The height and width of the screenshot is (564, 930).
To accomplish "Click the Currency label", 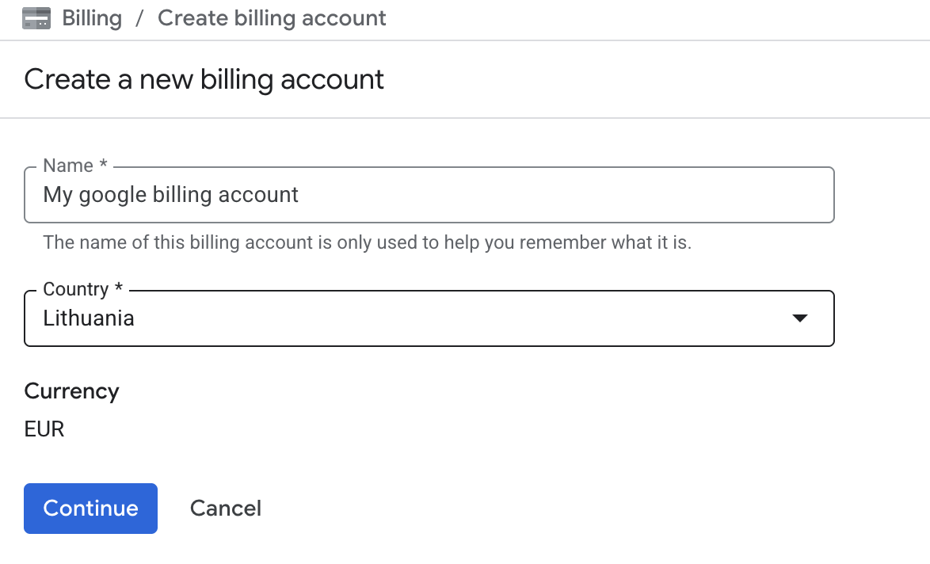I will click(71, 391).
